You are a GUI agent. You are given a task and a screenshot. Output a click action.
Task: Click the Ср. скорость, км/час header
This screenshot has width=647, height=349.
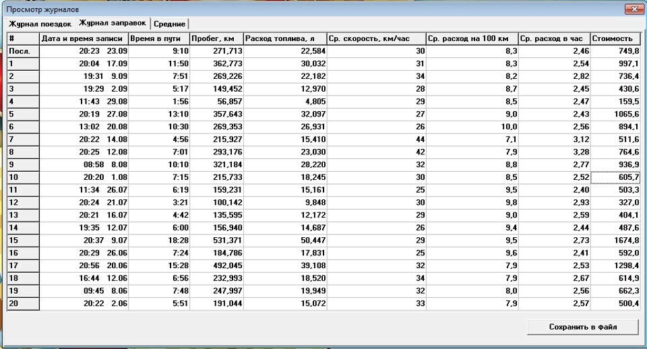pyautogui.click(x=376, y=38)
